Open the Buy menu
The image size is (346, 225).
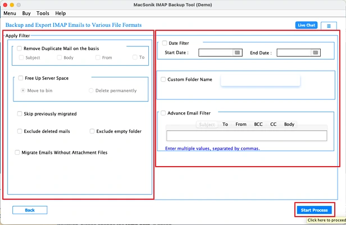[26, 13]
